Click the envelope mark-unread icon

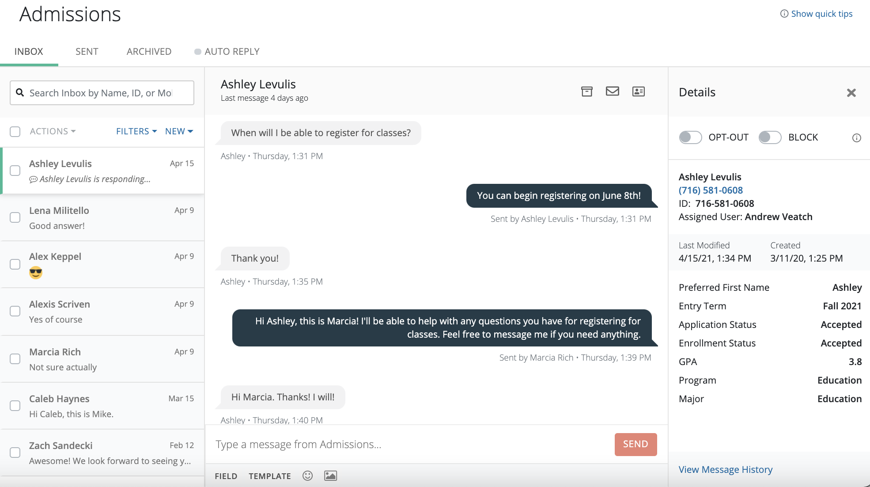coord(612,91)
